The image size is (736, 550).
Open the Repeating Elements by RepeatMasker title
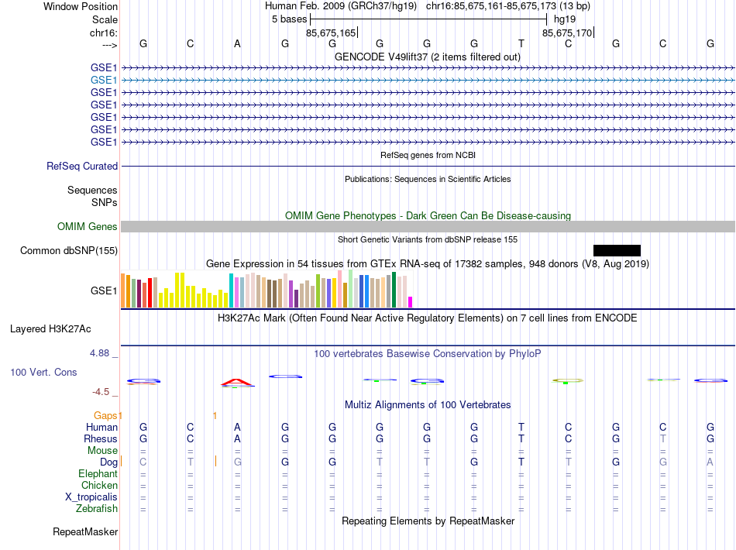click(x=428, y=521)
